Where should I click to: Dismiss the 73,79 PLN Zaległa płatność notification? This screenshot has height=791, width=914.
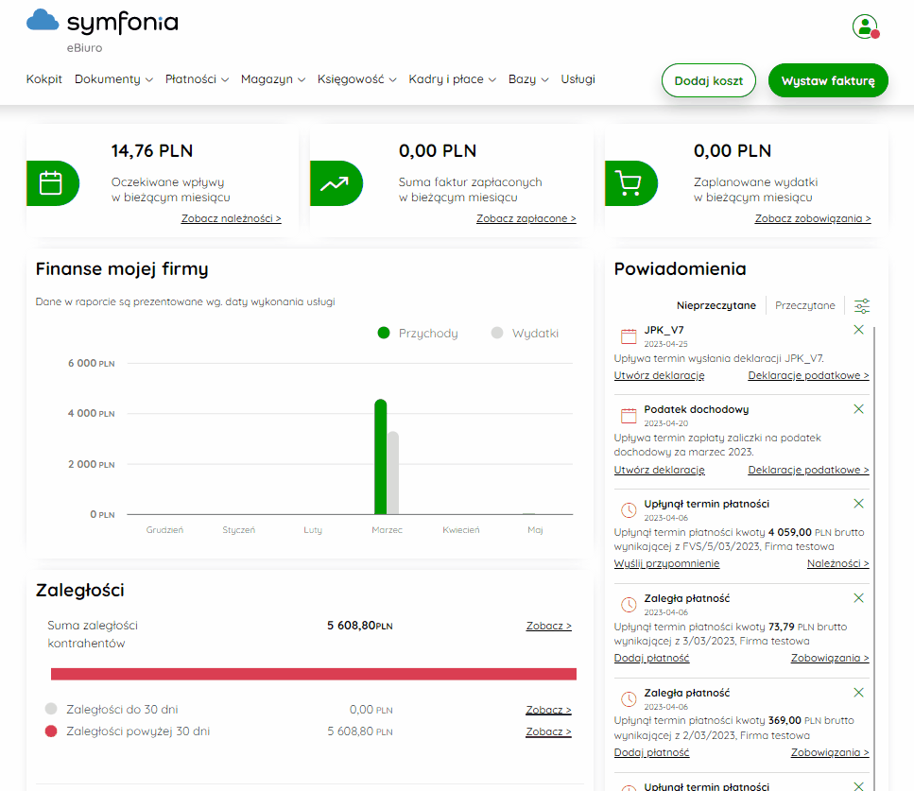point(858,597)
